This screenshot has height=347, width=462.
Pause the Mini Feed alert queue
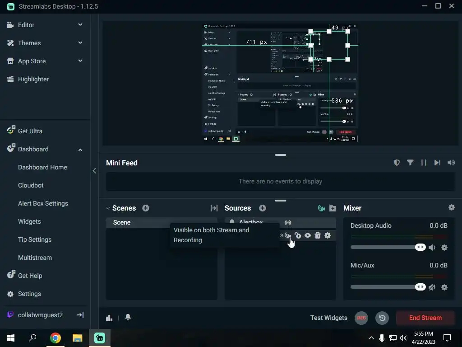pyautogui.click(x=424, y=163)
